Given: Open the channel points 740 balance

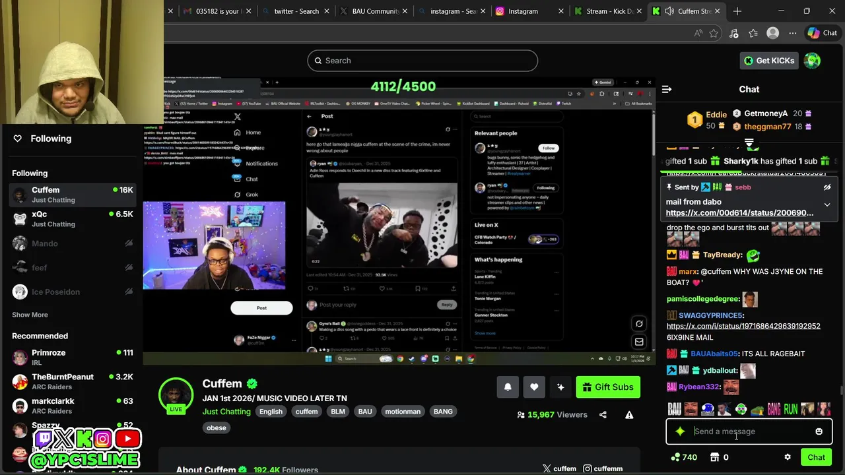Looking at the screenshot, I should point(683,457).
